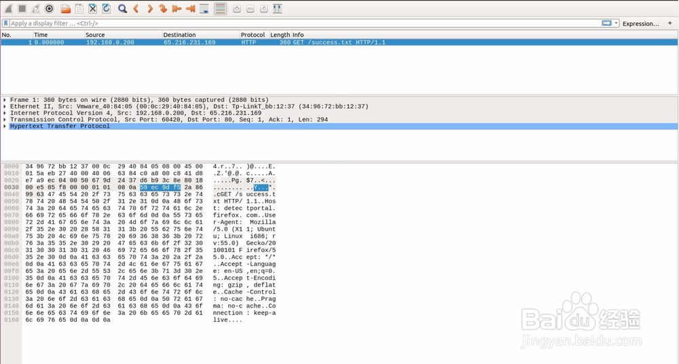Reload this capture file
Screen dimensions: 679x364
pos(106,9)
